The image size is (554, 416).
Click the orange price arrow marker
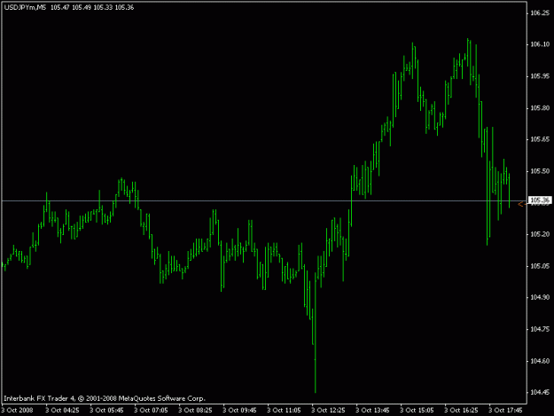point(521,204)
